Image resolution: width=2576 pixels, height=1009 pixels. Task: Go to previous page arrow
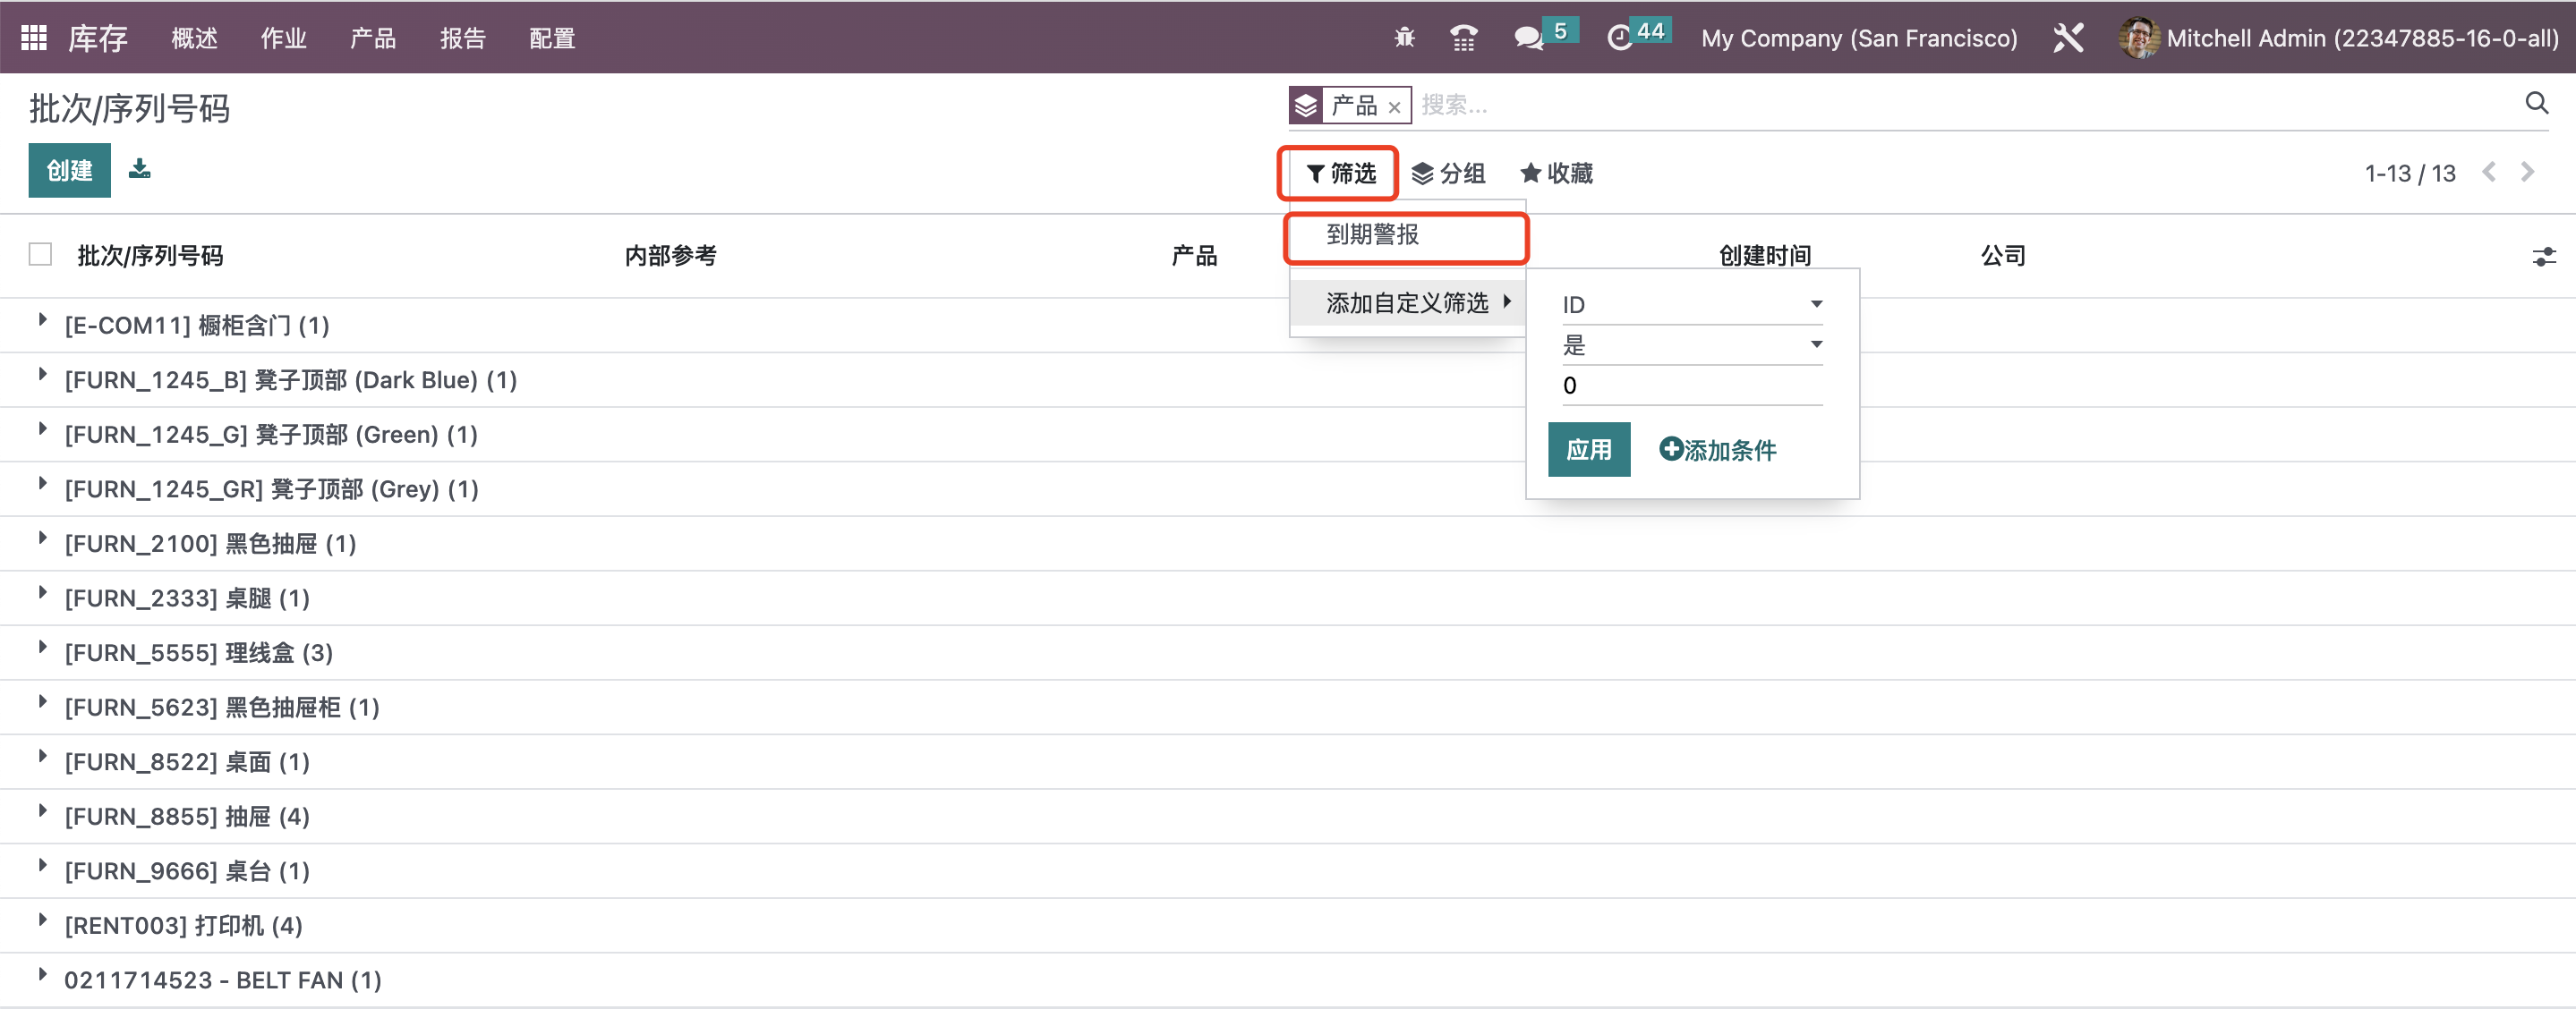2489,172
